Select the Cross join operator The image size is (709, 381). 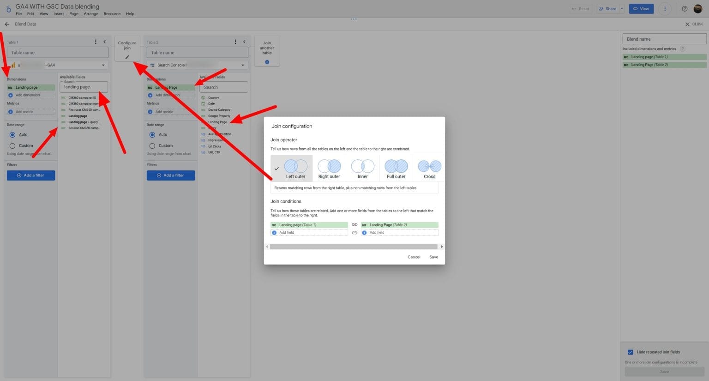(429, 168)
